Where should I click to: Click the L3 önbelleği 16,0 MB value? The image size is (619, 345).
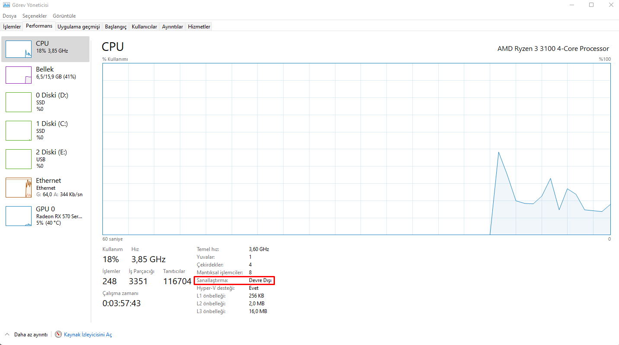pyautogui.click(x=258, y=311)
